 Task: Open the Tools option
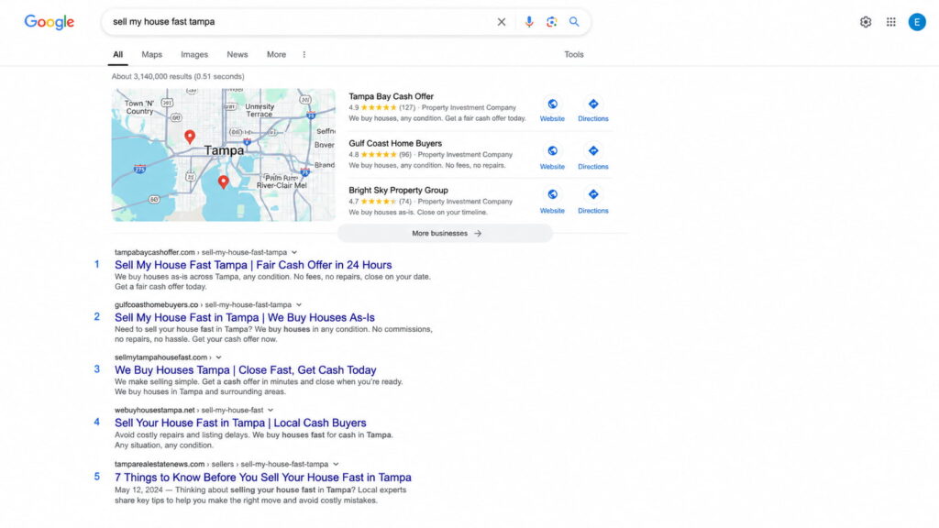coord(574,54)
